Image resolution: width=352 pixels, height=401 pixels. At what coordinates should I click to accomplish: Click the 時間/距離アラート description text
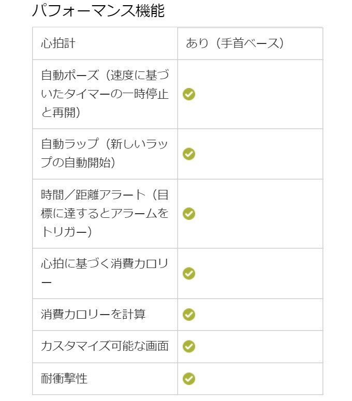(105, 214)
